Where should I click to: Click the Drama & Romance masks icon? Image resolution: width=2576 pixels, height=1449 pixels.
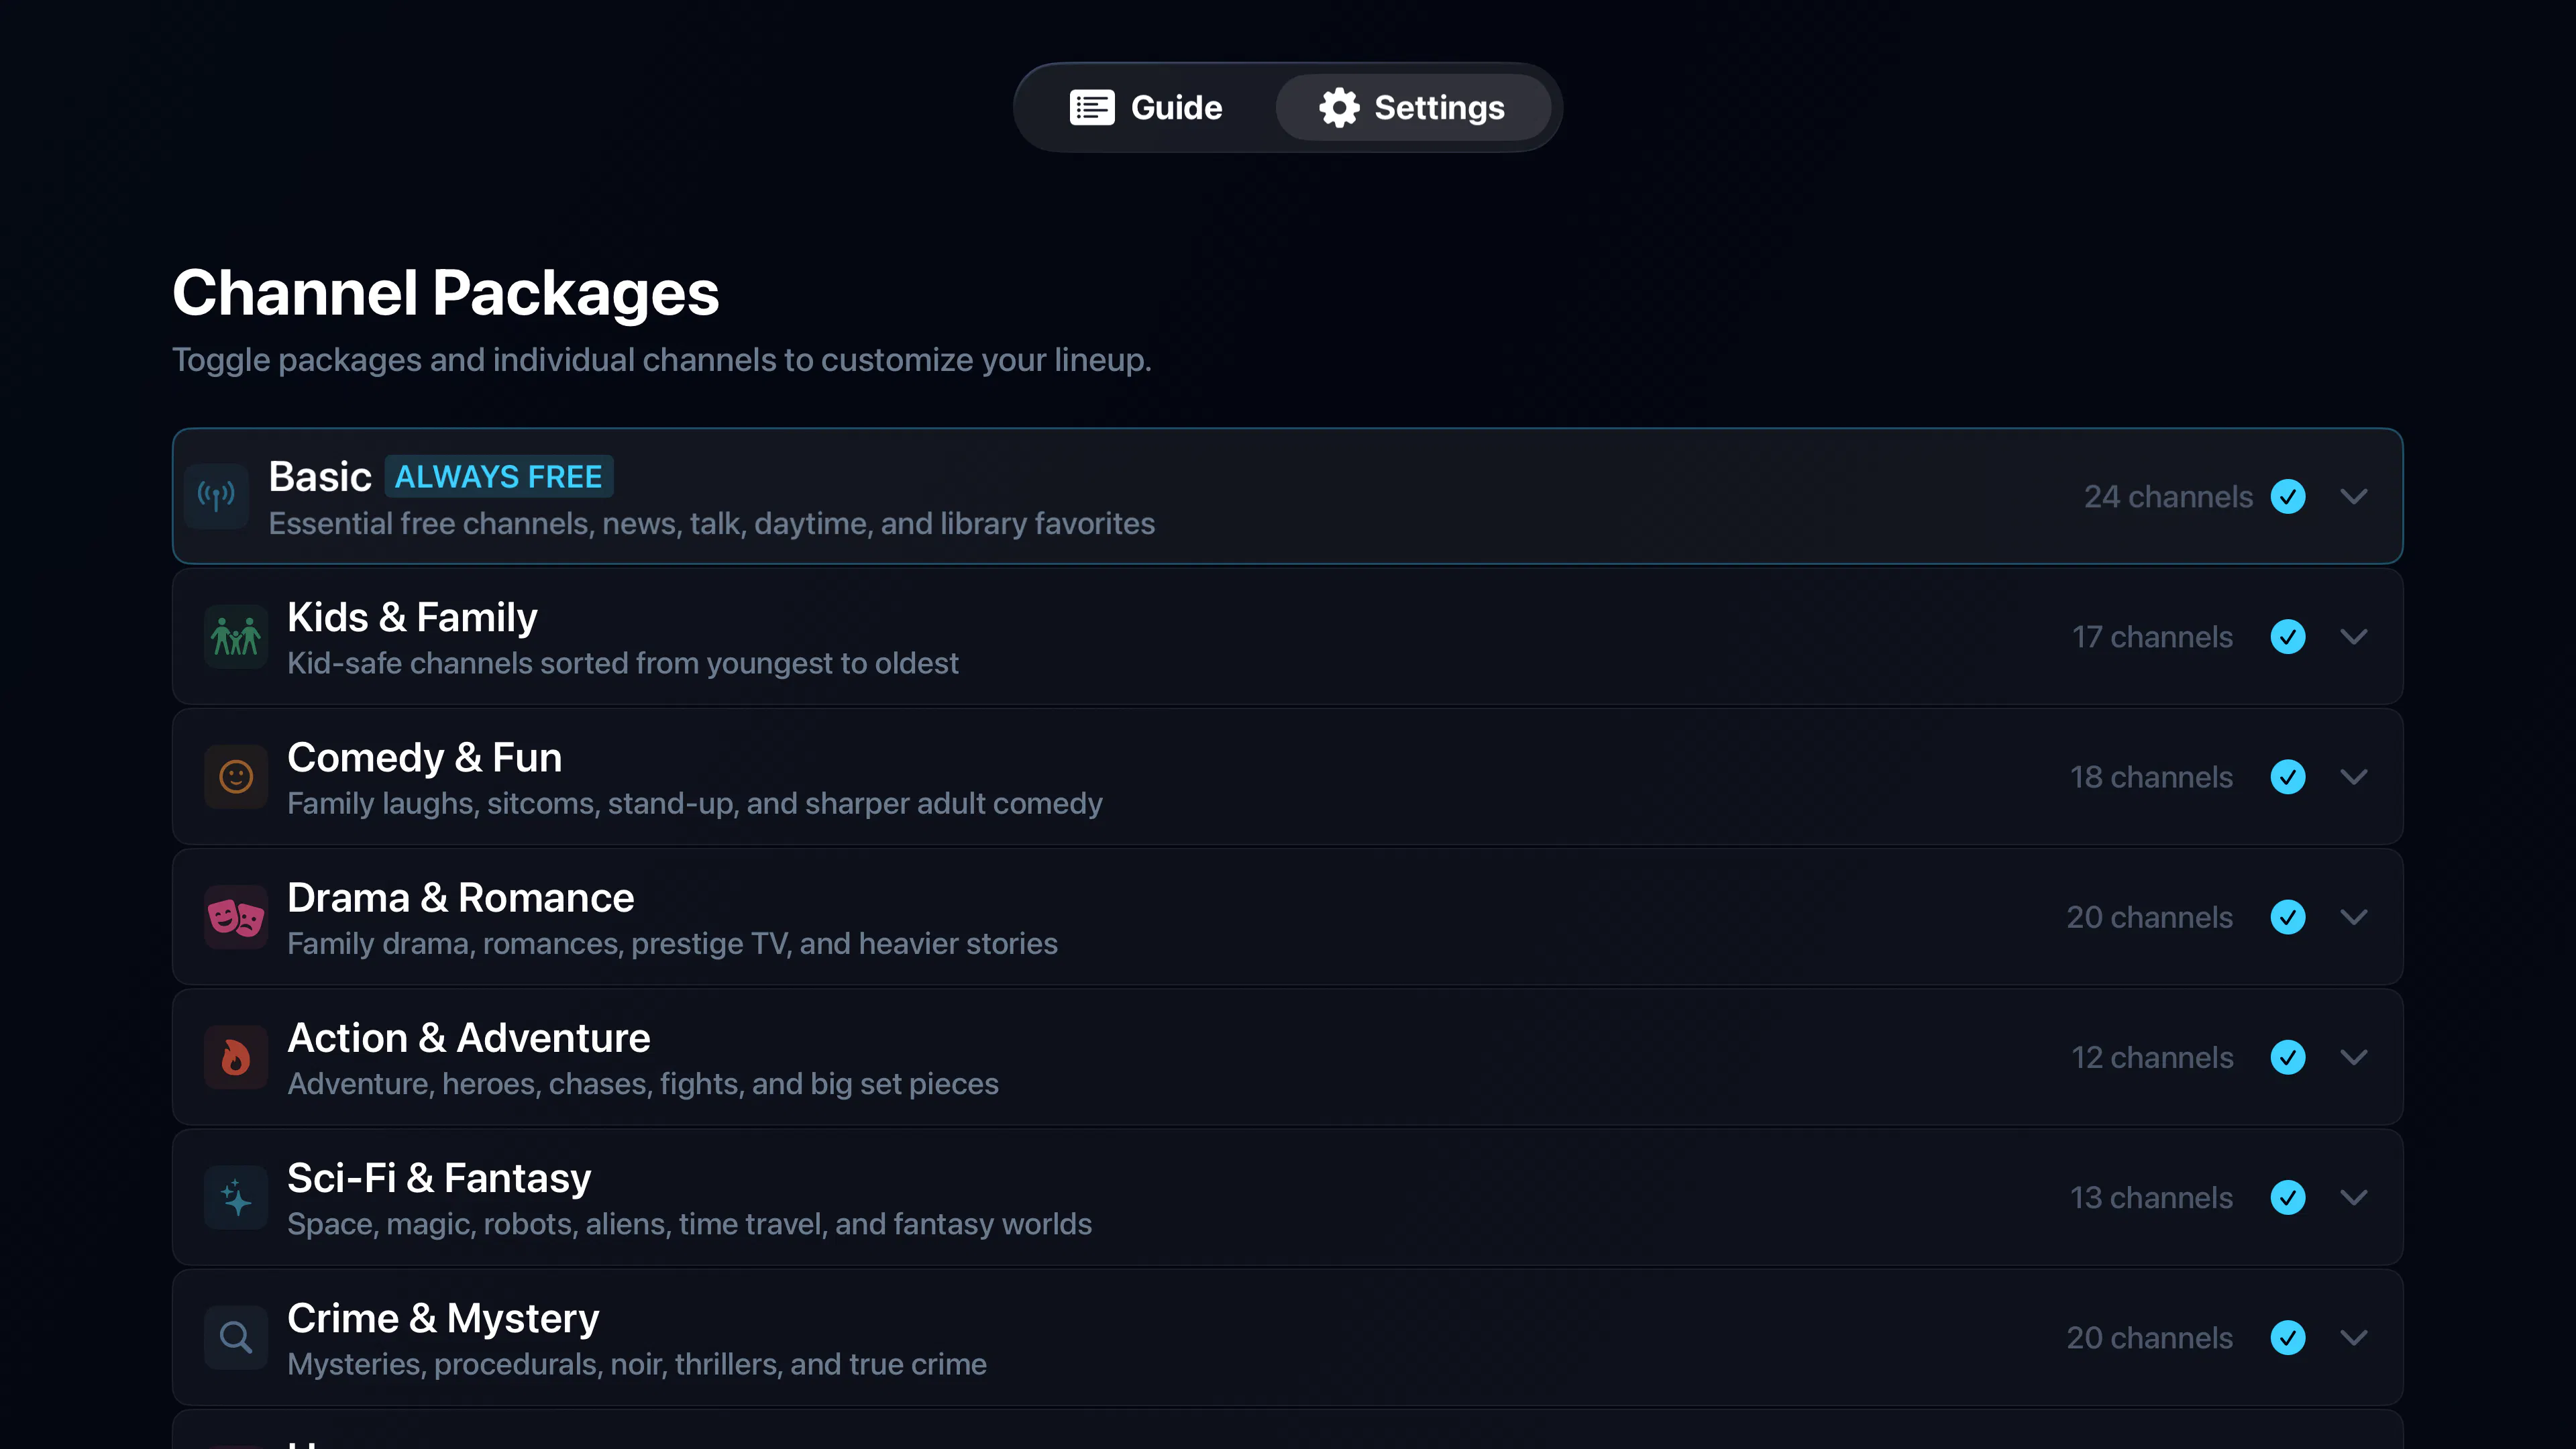236,917
